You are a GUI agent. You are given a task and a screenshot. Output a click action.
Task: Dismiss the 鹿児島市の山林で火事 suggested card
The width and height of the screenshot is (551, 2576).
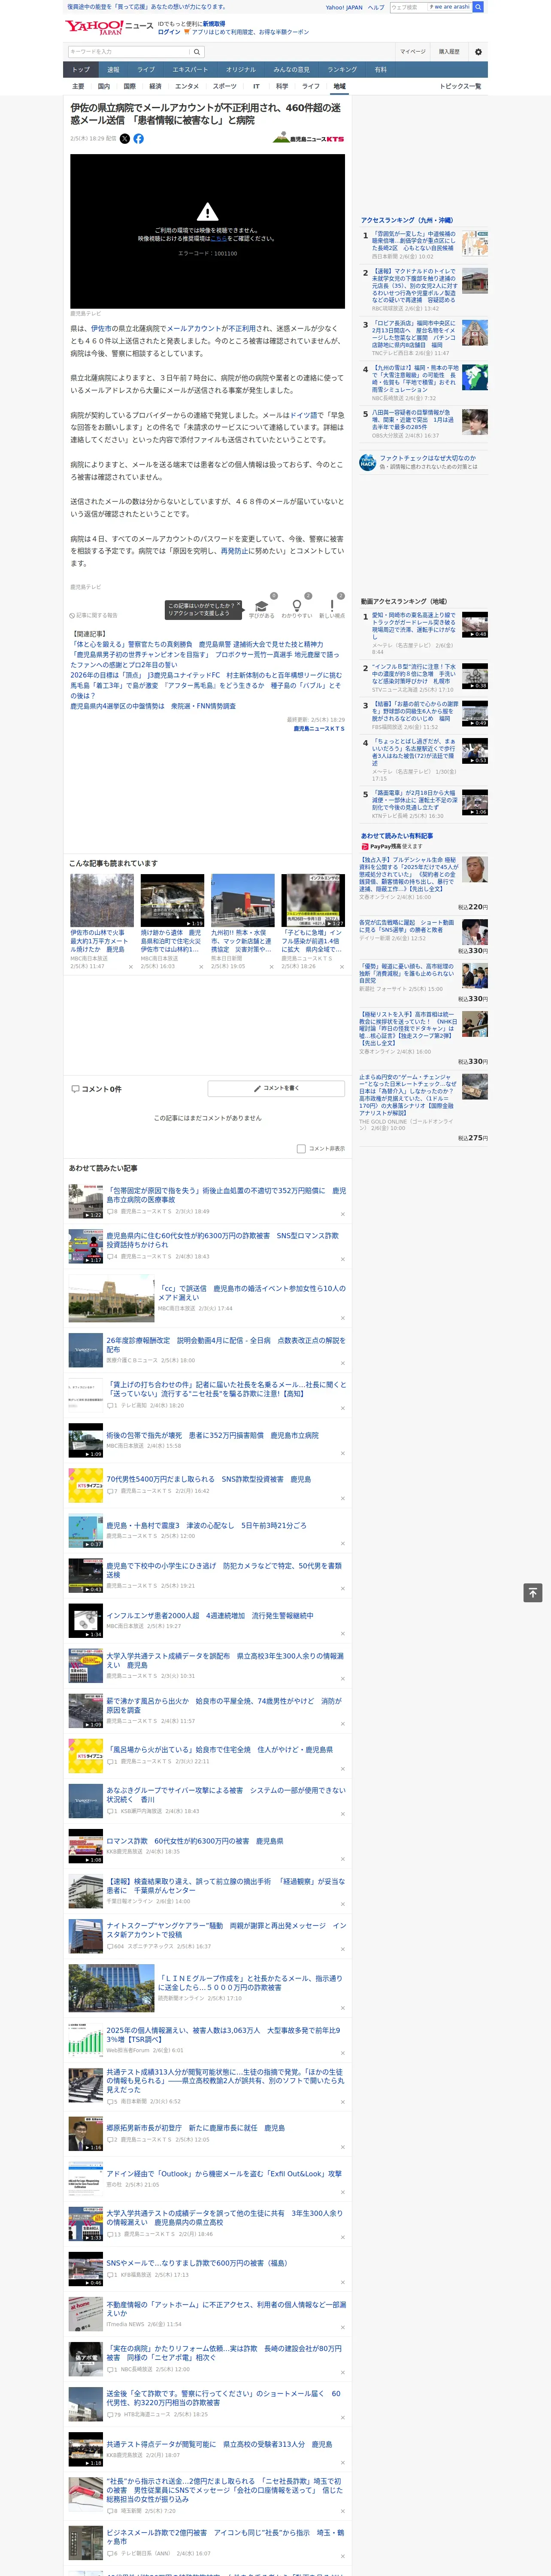tap(130, 967)
